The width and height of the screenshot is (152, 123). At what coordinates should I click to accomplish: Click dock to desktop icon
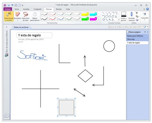(16, 5)
